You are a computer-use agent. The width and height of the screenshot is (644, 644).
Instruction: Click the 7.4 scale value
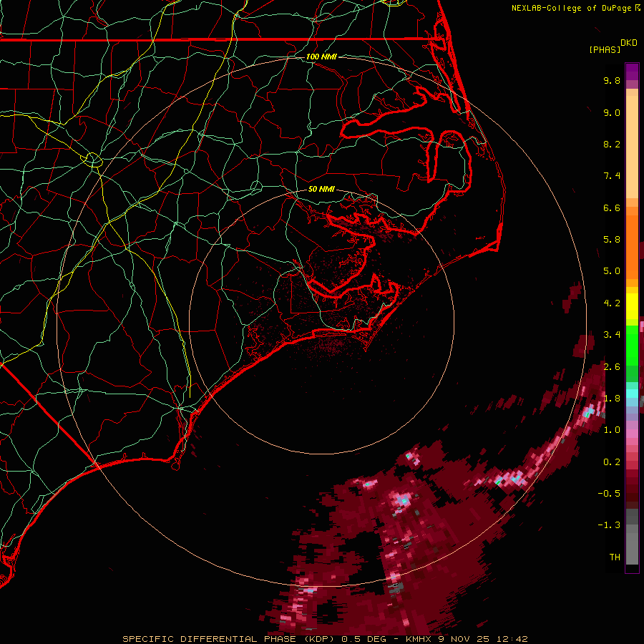point(612,176)
